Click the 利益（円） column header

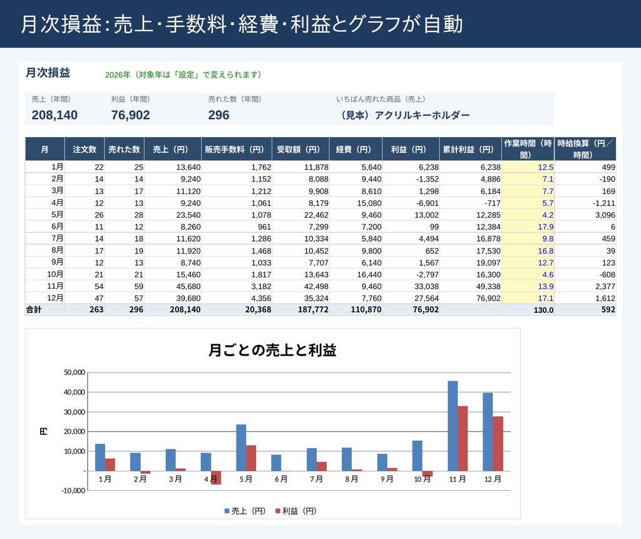tap(411, 149)
